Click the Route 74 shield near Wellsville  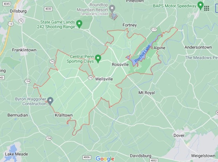click(x=91, y=77)
